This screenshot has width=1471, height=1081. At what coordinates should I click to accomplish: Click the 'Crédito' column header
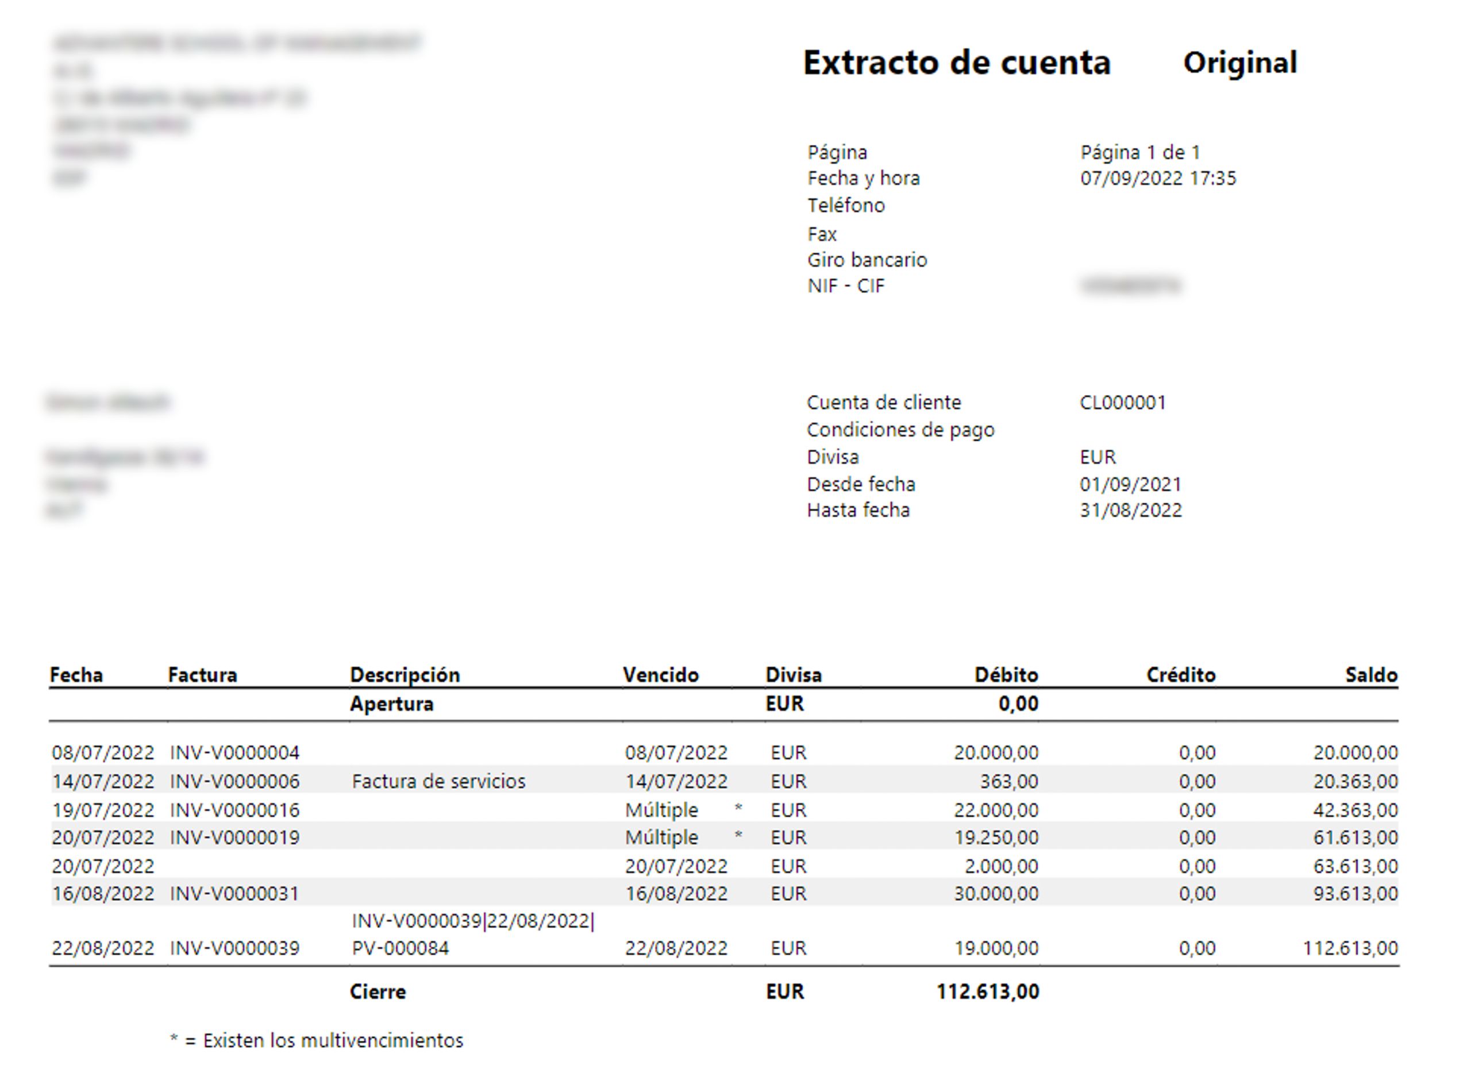click(1181, 675)
